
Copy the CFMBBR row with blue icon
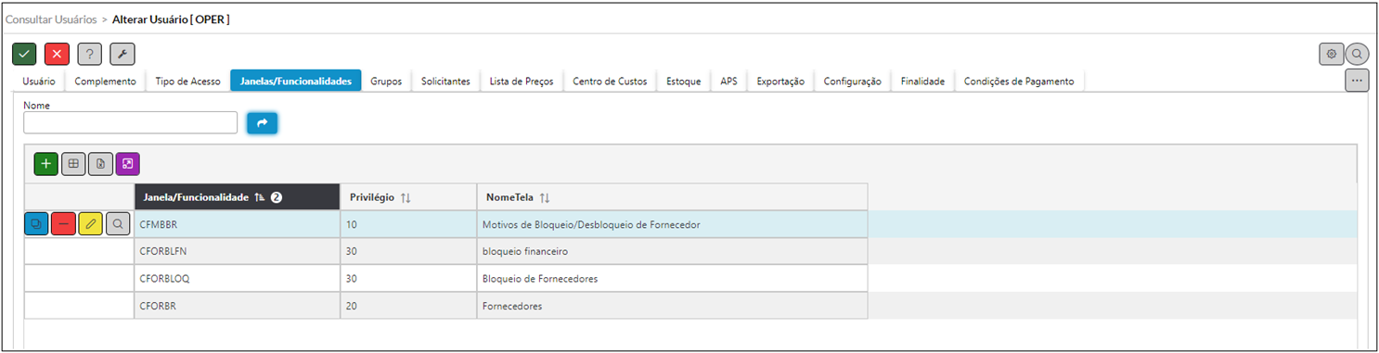(x=36, y=223)
